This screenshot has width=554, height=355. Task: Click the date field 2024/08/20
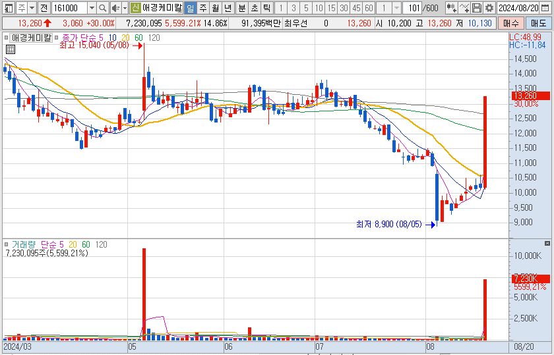[x=518, y=8]
